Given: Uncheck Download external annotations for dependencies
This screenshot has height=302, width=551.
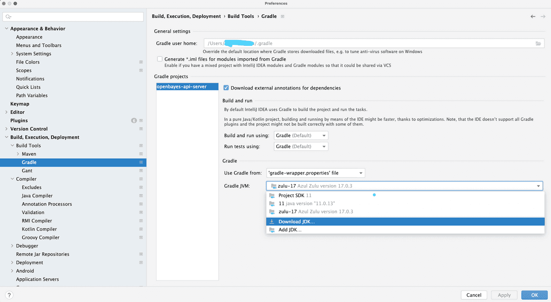Looking at the screenshot, I should click(226, 88).
